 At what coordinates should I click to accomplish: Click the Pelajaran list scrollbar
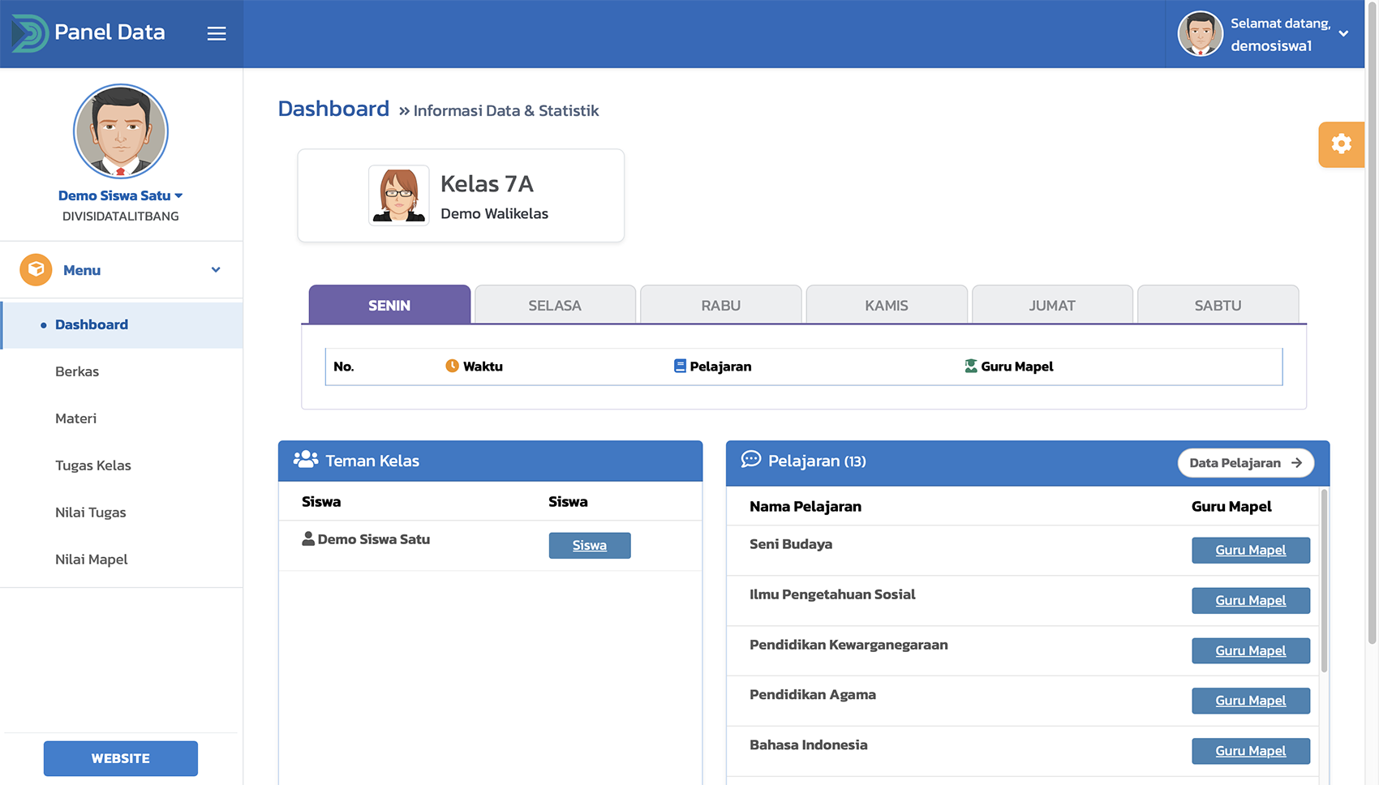(x=1324, y=581)
